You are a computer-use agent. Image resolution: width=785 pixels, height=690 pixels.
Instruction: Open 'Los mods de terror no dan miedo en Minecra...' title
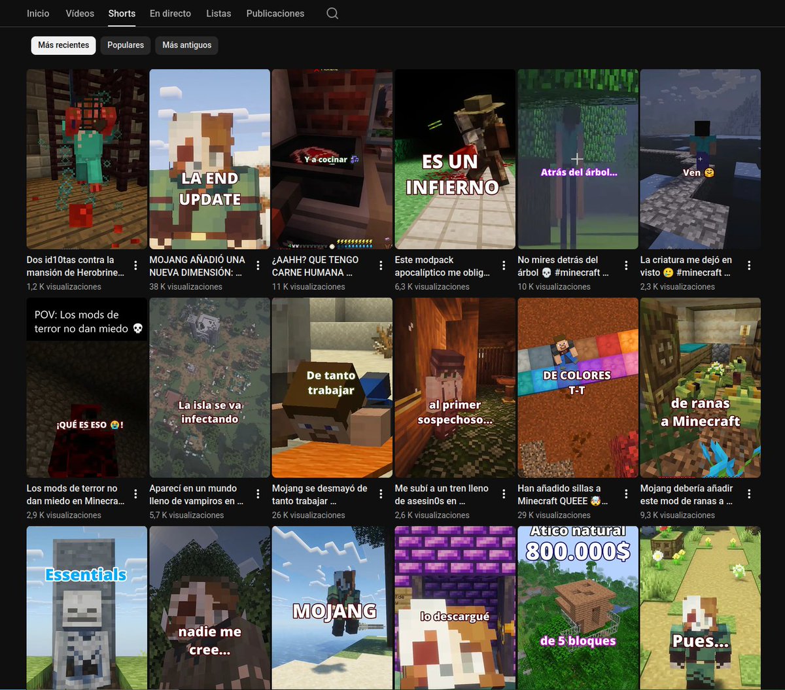[75, 494]
